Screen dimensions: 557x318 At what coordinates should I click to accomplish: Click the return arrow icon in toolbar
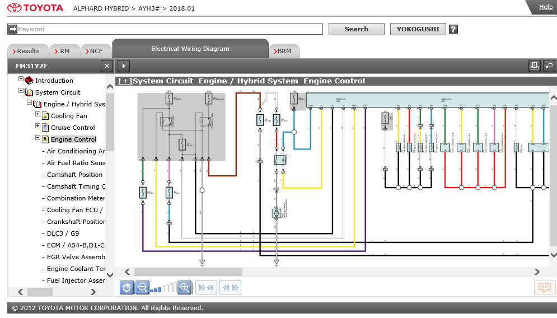point(549,66)
